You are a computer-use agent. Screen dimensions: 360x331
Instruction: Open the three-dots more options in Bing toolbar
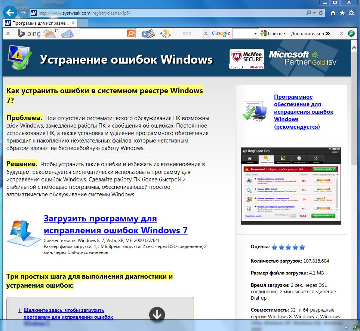click(x=187, y=34)
